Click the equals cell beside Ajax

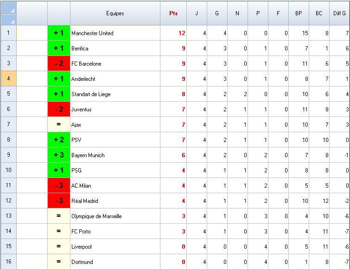click(x=59, y=125)
